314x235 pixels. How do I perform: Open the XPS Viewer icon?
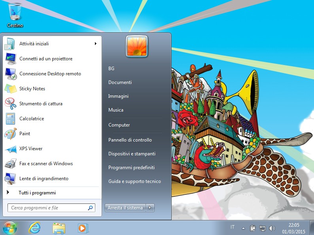(10, 149)
